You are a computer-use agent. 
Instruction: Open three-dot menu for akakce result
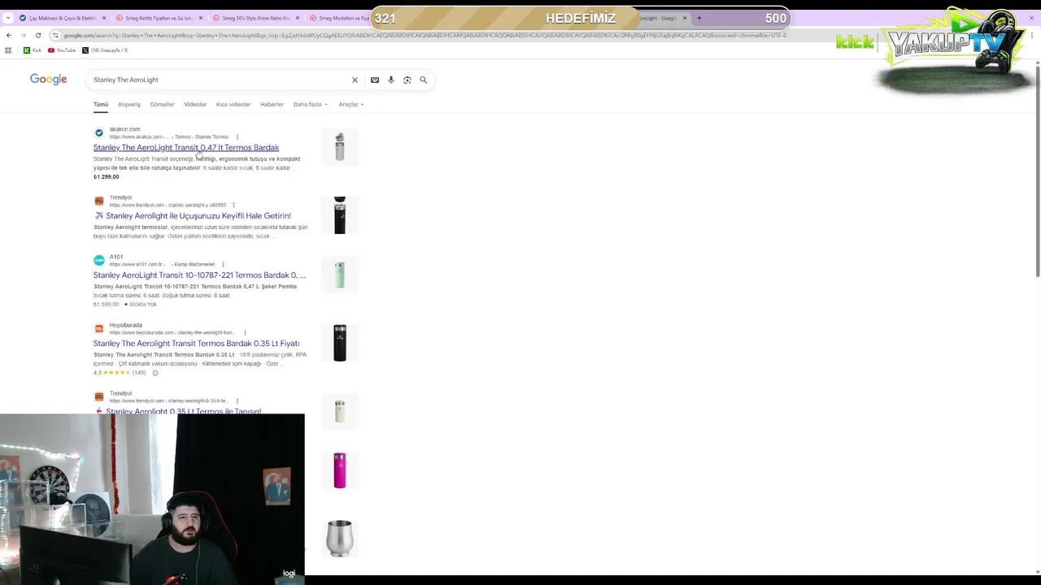(x=237, y=136)
